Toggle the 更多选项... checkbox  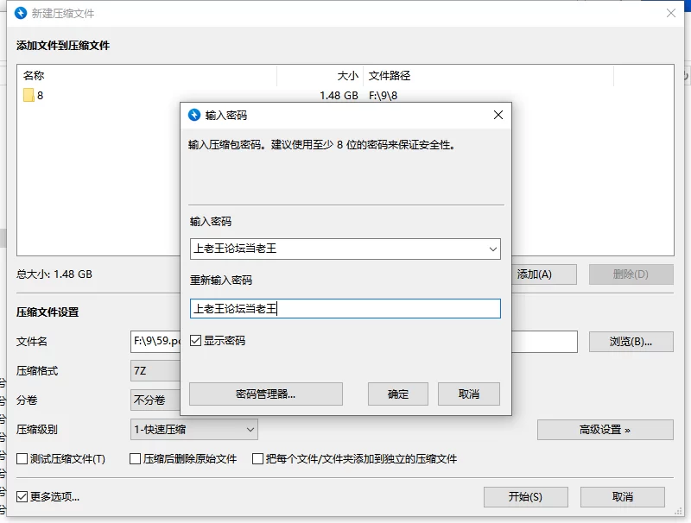pyautogui.click(x=22, y=496)
